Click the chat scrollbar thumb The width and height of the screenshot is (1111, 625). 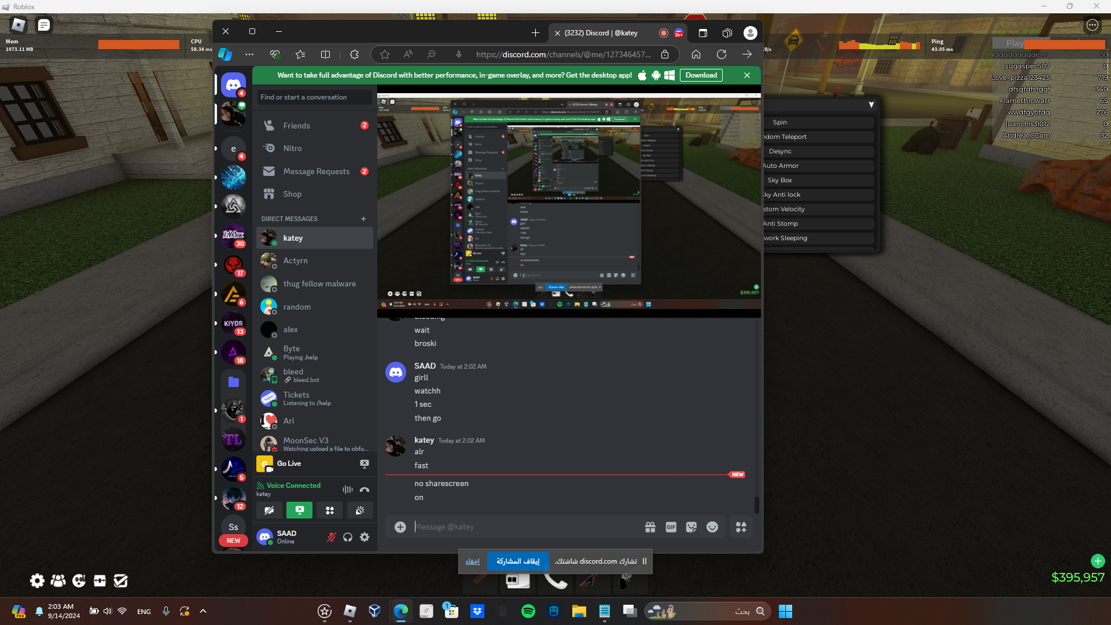pyautogui.click(x=756, y=505)
